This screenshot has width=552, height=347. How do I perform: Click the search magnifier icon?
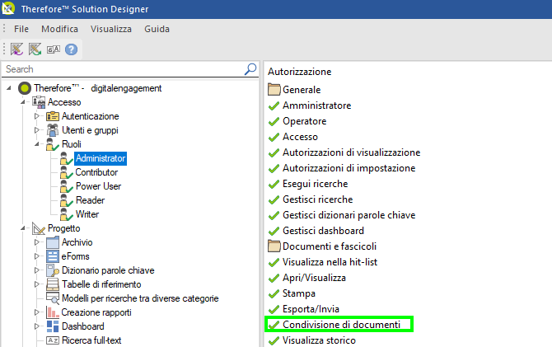click(x=250, y=69)
